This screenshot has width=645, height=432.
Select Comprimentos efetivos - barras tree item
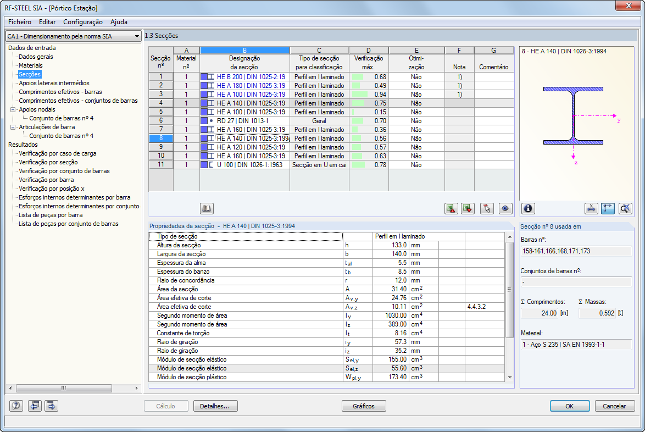(60, 92)
